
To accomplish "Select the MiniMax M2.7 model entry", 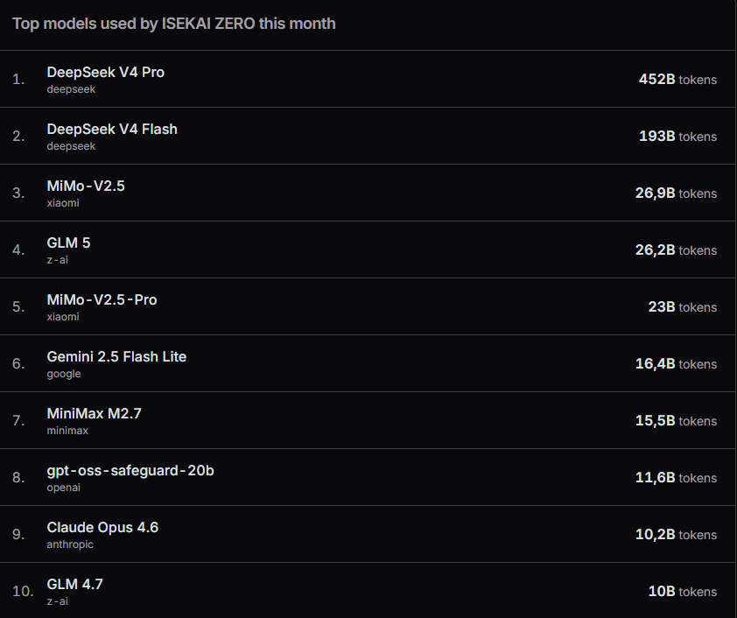I will pos(94,413).
